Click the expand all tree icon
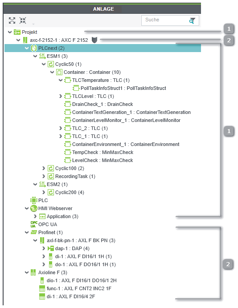This screenshot has width=238, height=308. 12,20
